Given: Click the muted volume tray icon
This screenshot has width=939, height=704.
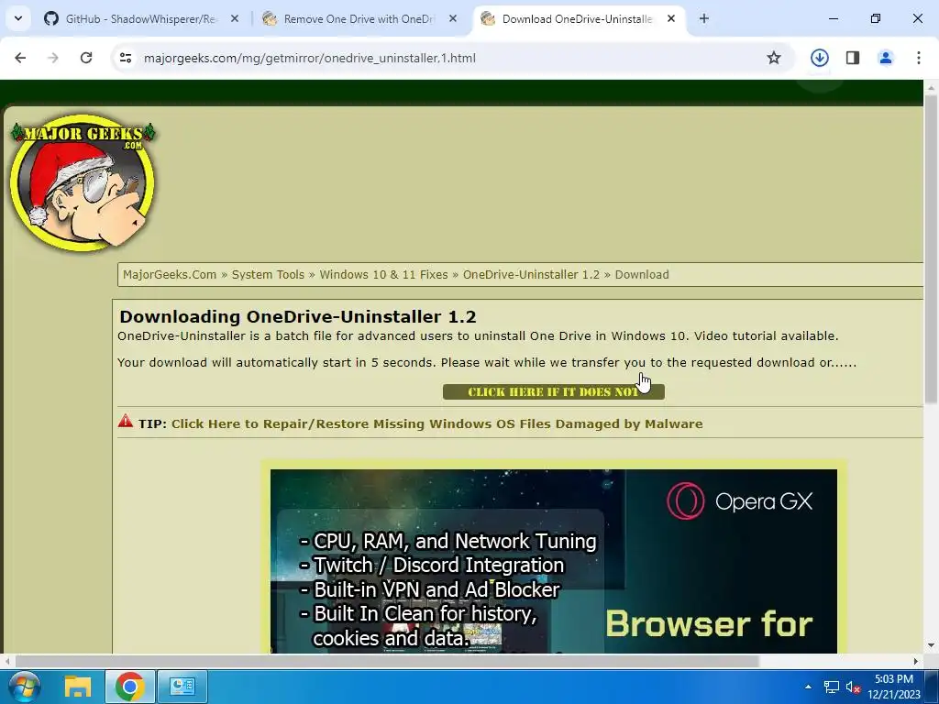Looking at the screenshot, I should tap(853, 687).
